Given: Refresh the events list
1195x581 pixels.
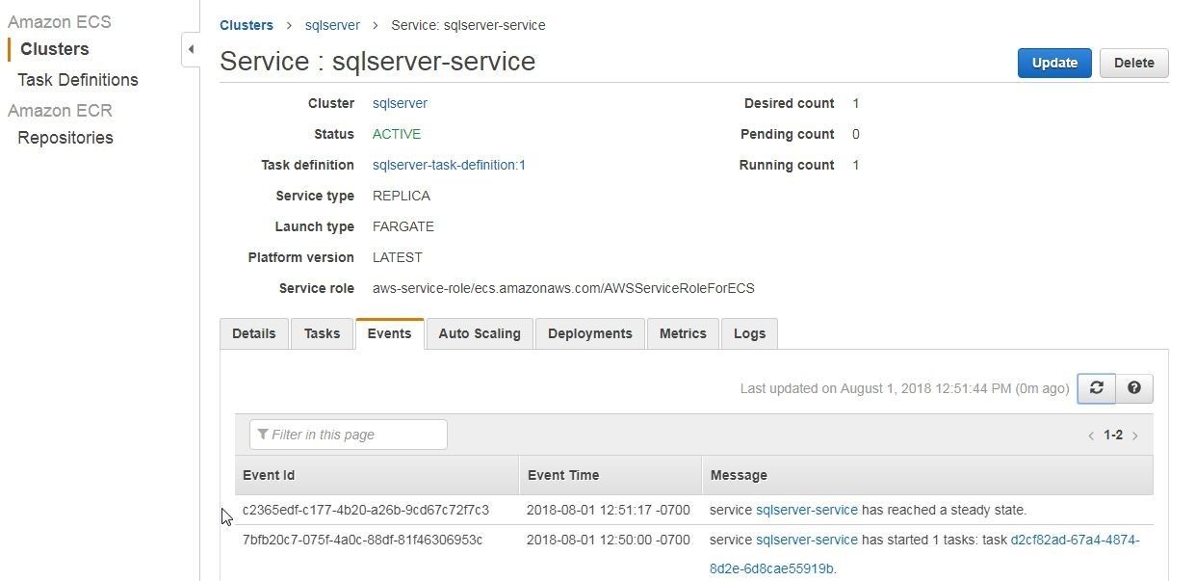Looking at the screenshot, I should (x=1096, y=387).
